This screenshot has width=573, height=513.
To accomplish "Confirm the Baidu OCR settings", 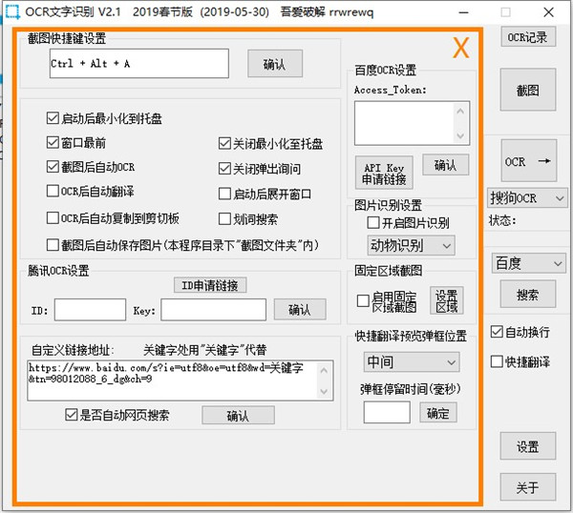I will (445, 165).
